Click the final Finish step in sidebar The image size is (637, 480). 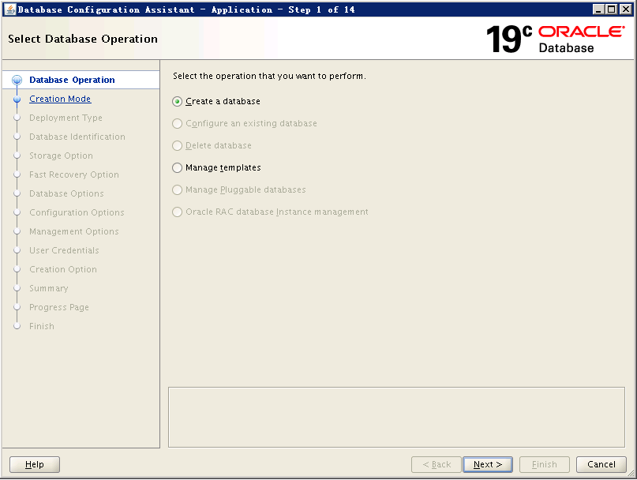(x=41, y=326)
